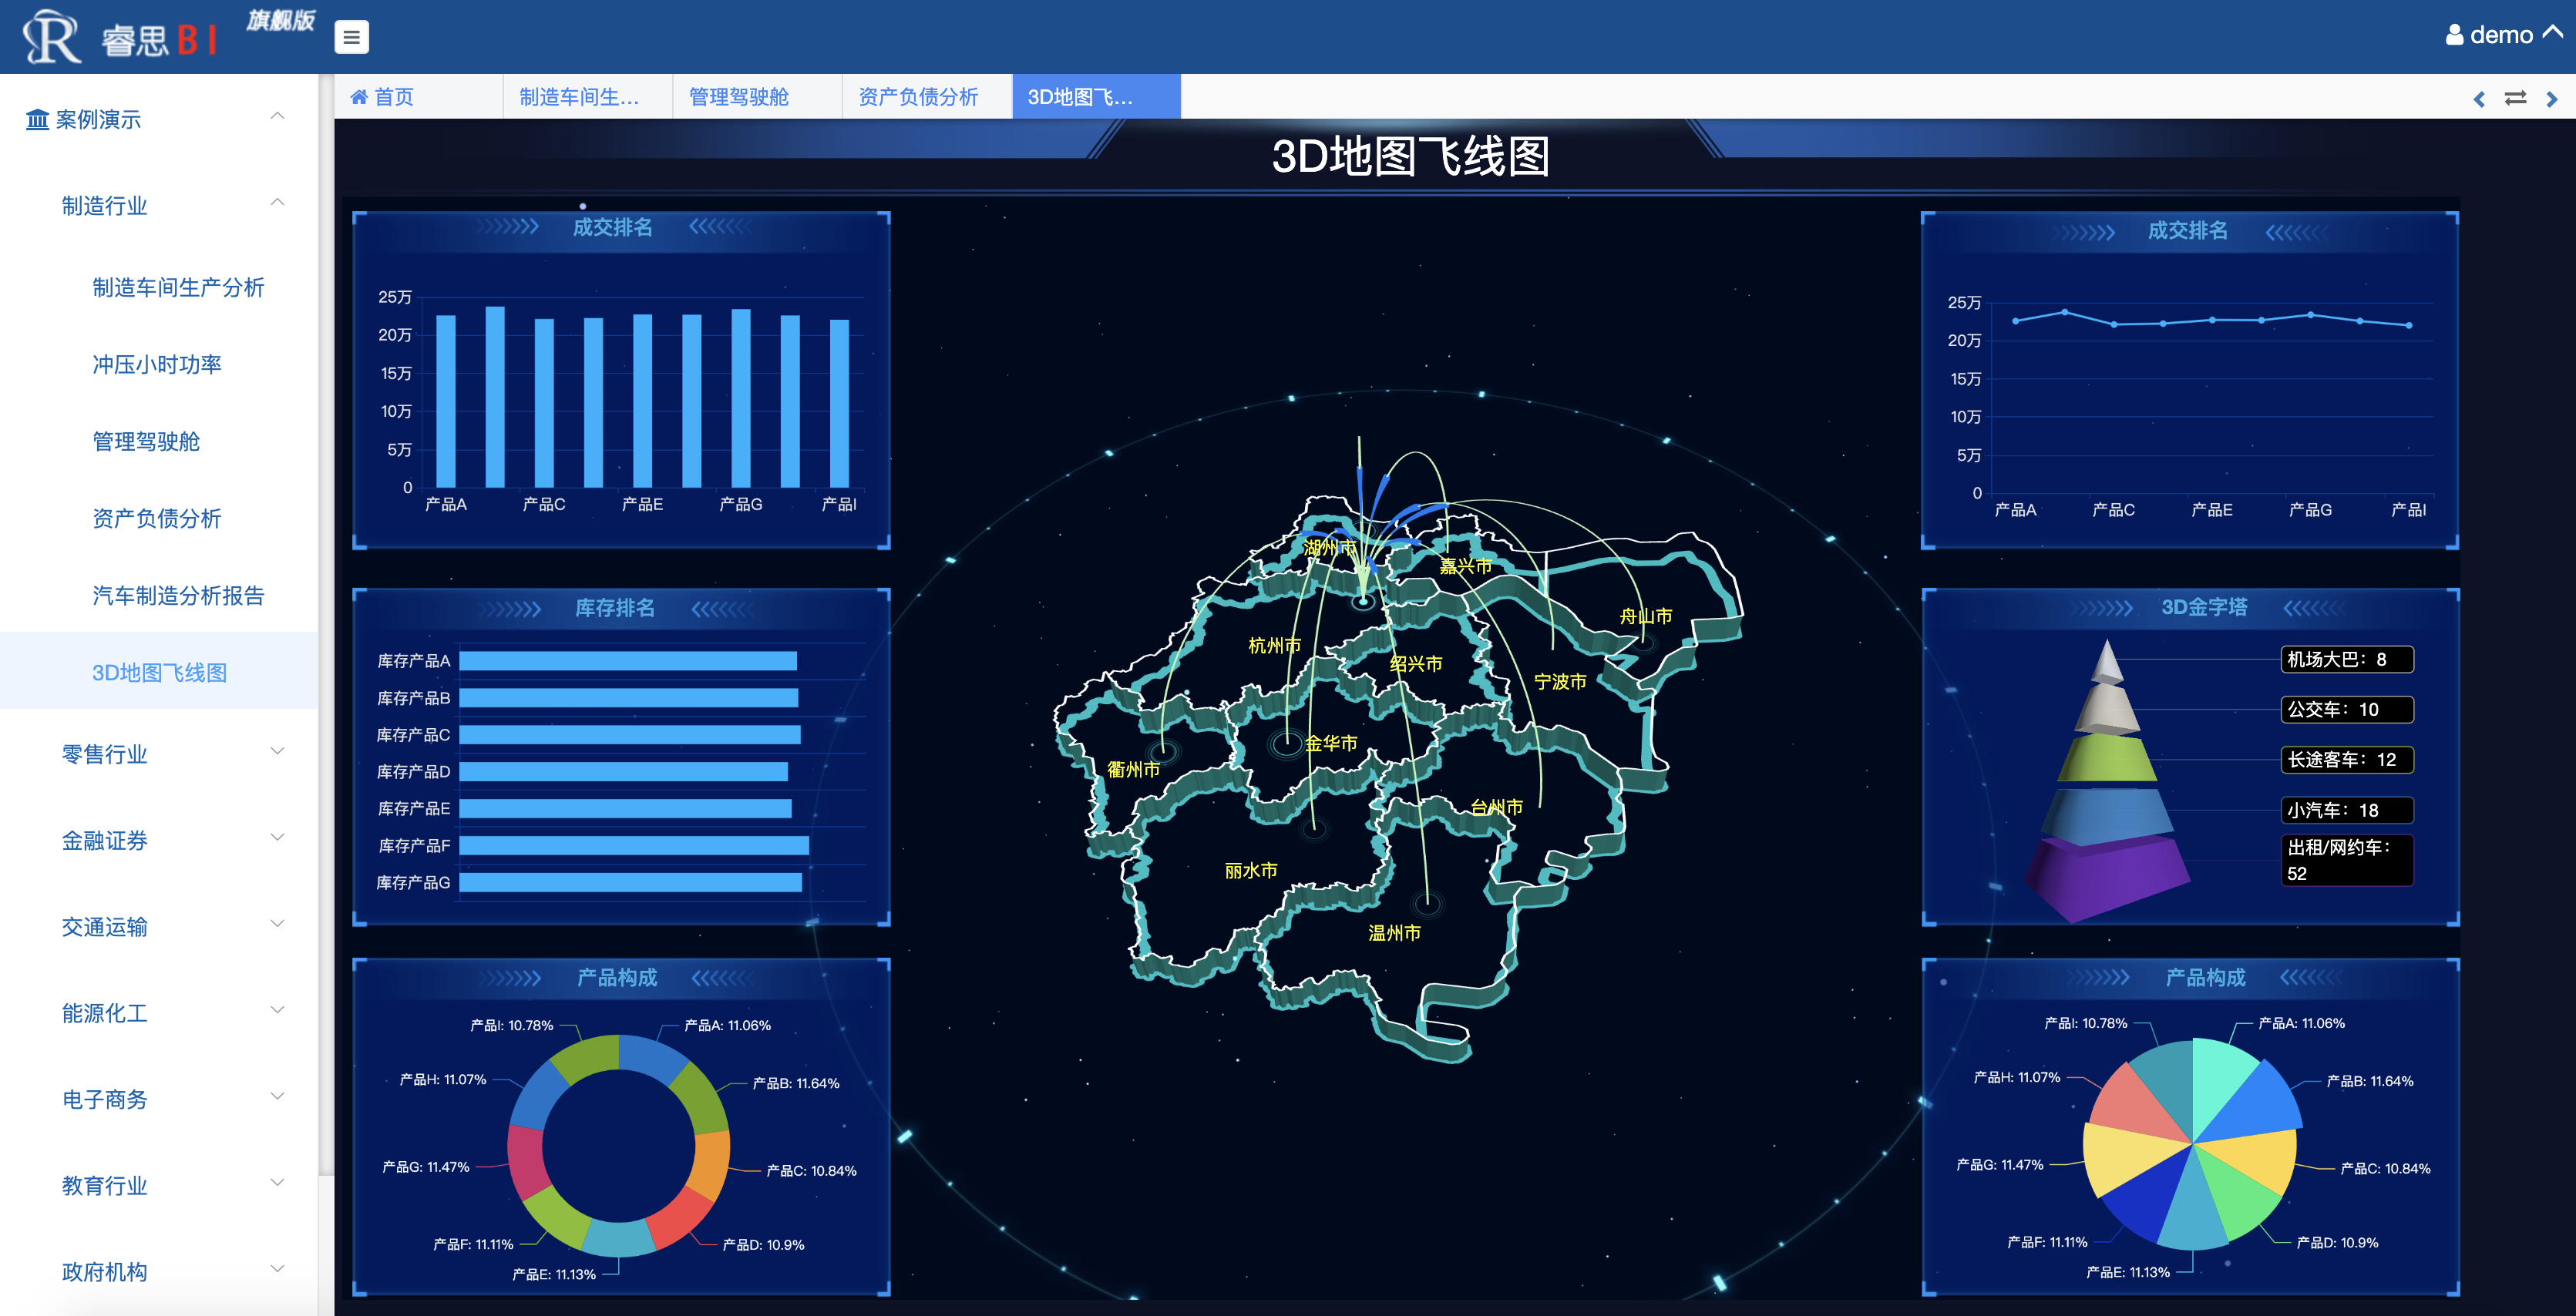
Task: Switch to the 制造车间生... tab
Action: point(587,97)
